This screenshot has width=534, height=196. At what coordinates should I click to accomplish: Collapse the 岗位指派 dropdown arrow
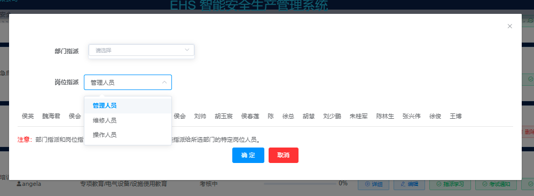[x=164, y=83]
